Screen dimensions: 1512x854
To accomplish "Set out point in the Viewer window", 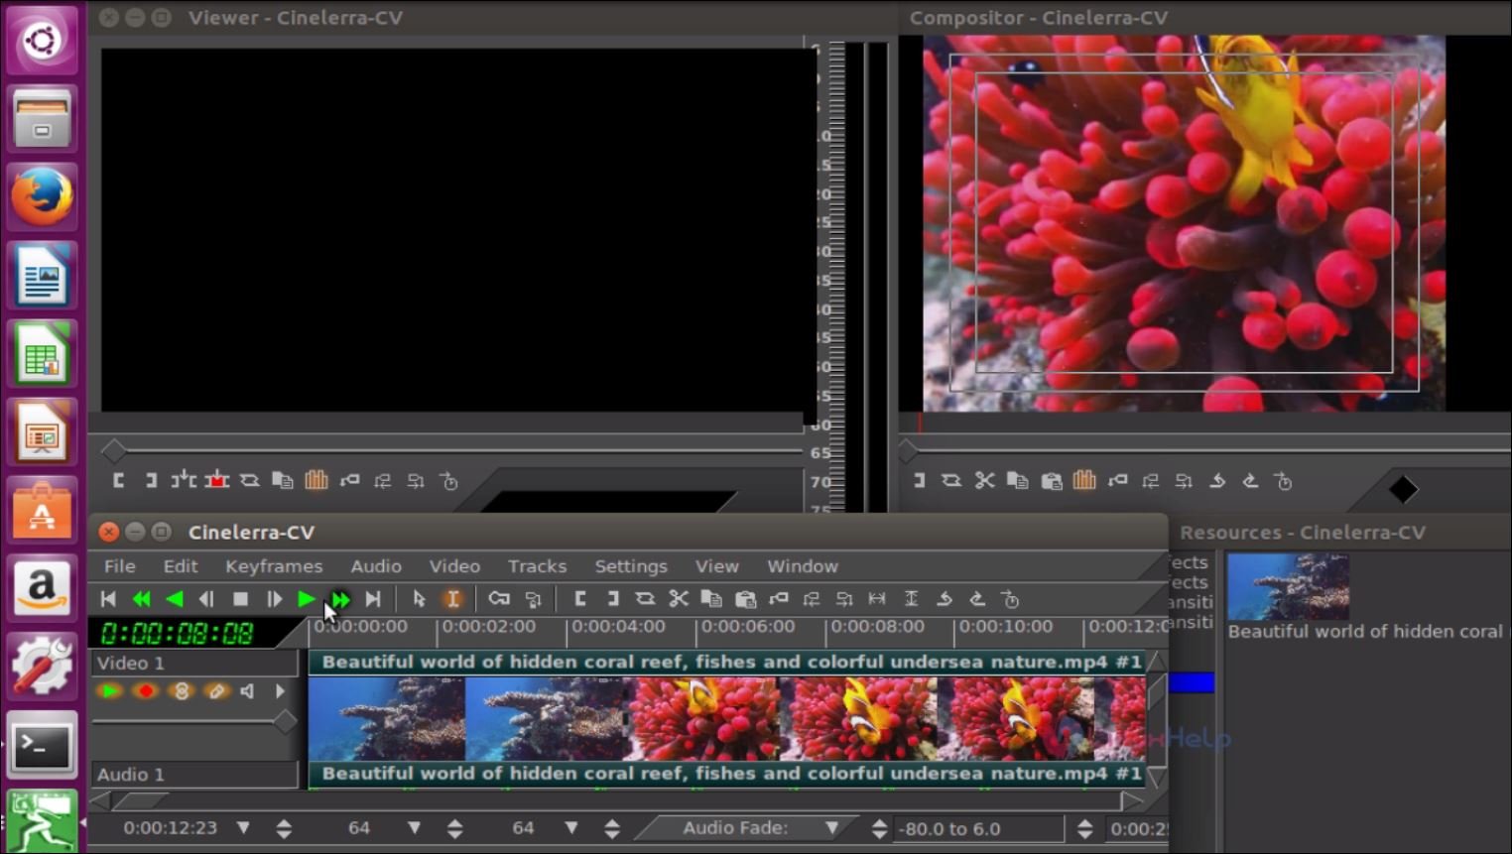I will [151, 481].
